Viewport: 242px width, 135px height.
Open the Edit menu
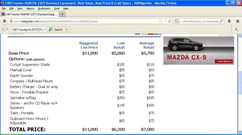coord(11,9)
